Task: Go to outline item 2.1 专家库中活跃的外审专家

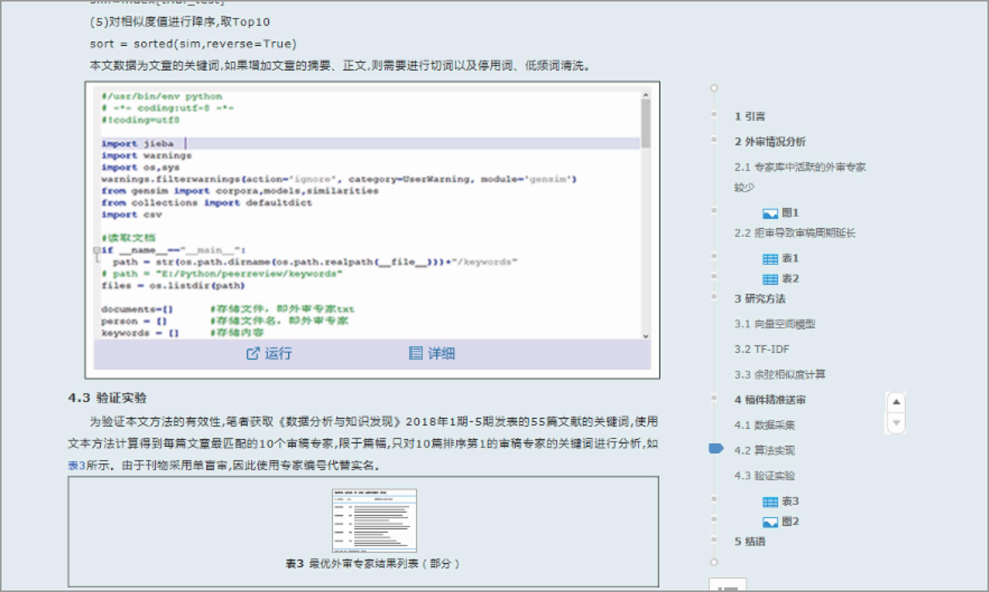Action: 800,177
